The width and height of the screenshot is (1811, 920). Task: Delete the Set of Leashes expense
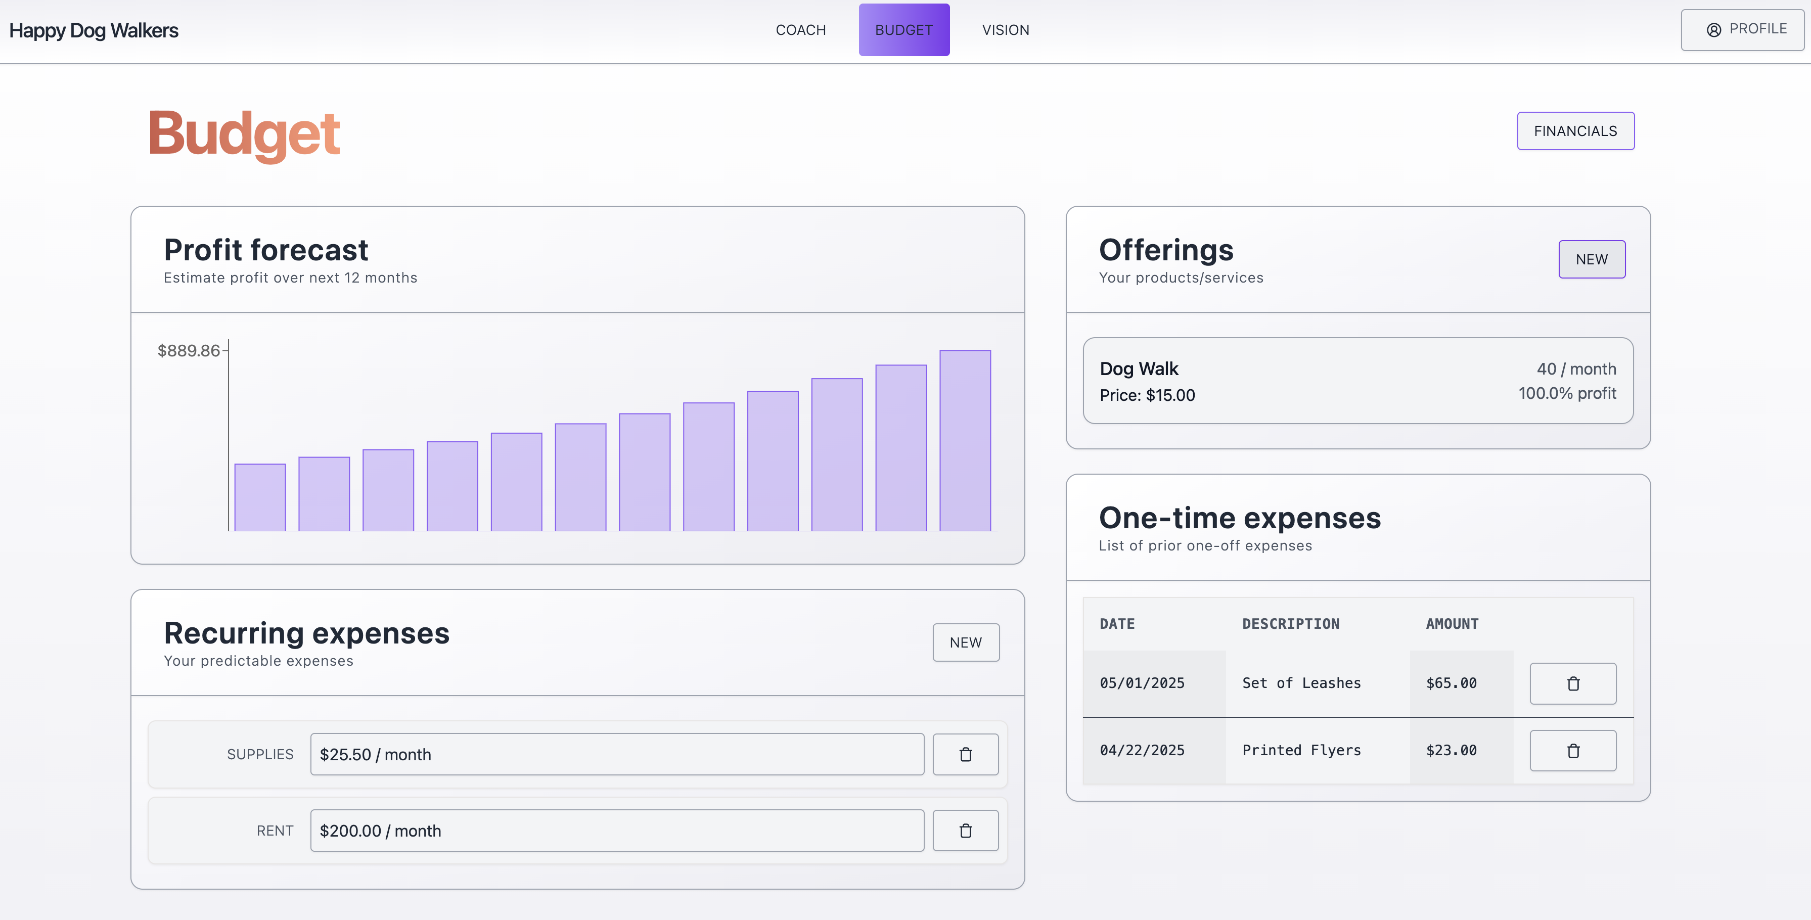(1573, 682)
